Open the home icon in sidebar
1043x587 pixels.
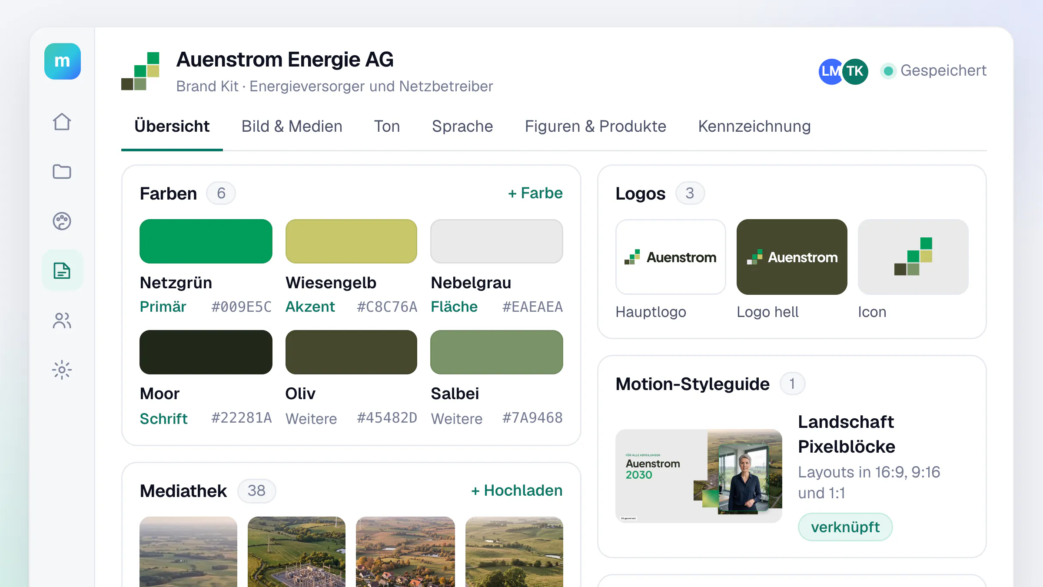point(62,122)
